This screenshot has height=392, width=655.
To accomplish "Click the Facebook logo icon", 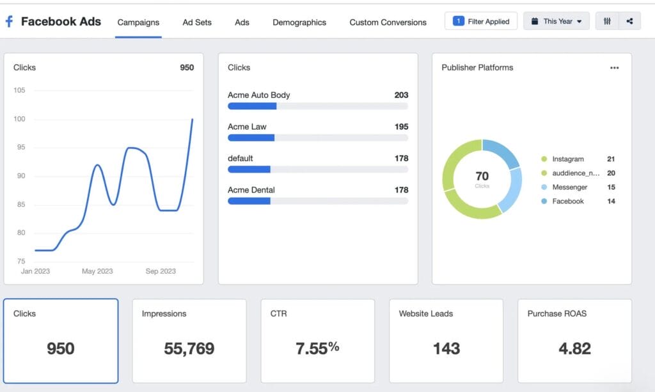I will (x=9, y=21).
